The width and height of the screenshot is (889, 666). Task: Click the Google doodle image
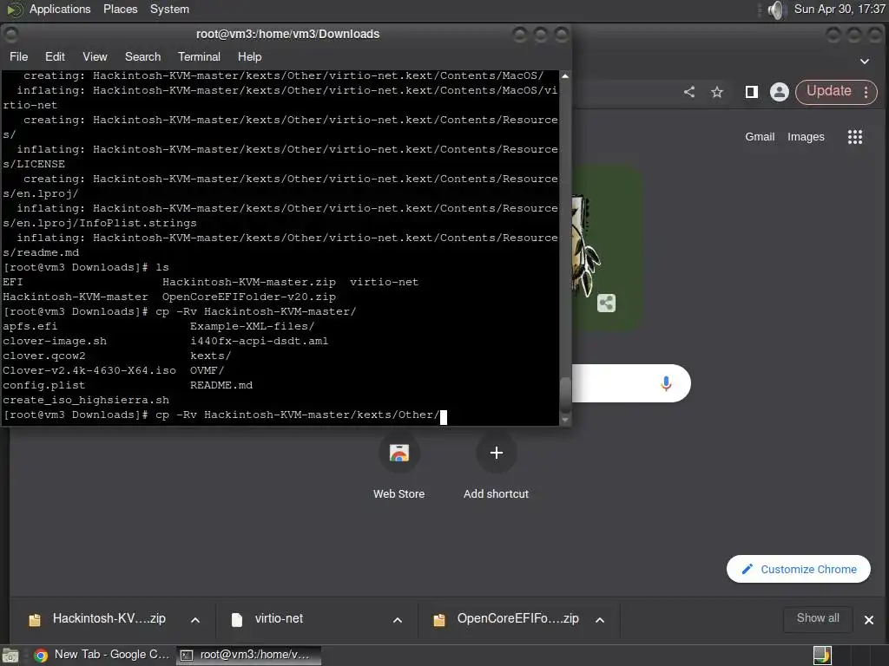607,248
